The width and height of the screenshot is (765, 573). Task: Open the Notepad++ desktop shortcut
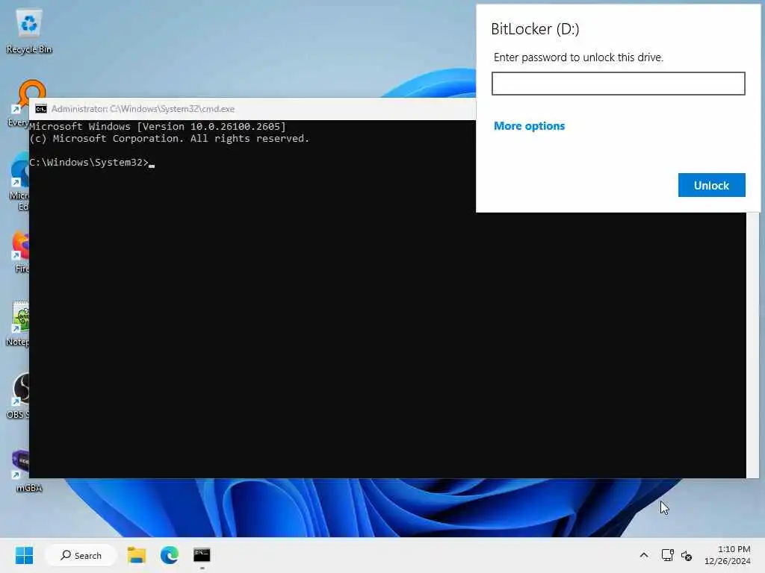18,324
